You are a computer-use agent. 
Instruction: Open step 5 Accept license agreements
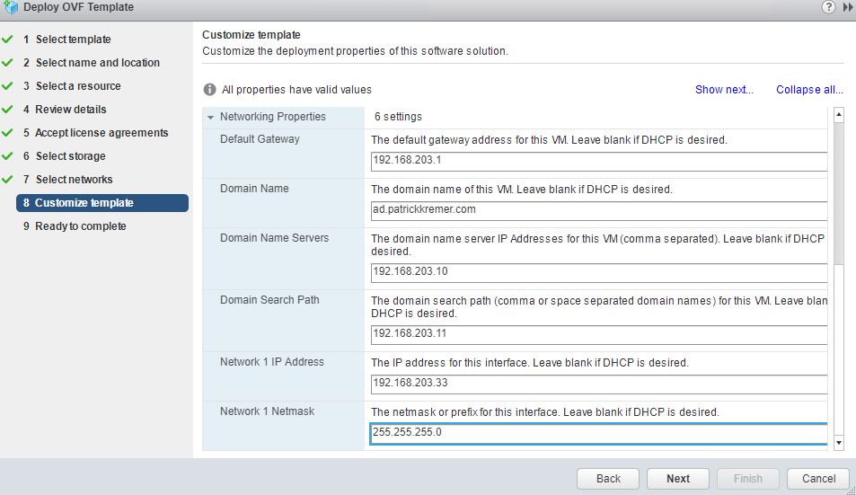click(x=101, y=133)
